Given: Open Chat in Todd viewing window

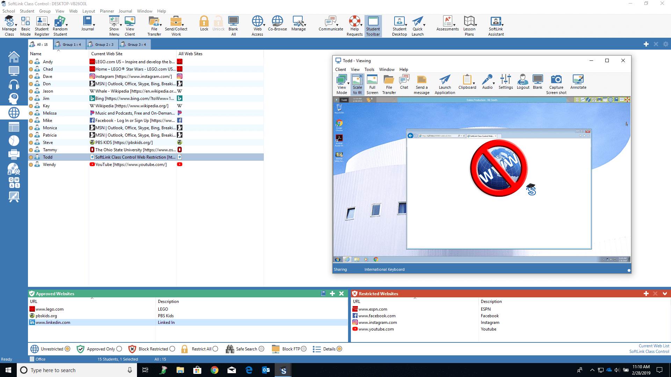Looking at the screenshot, I should coord(404,82).
